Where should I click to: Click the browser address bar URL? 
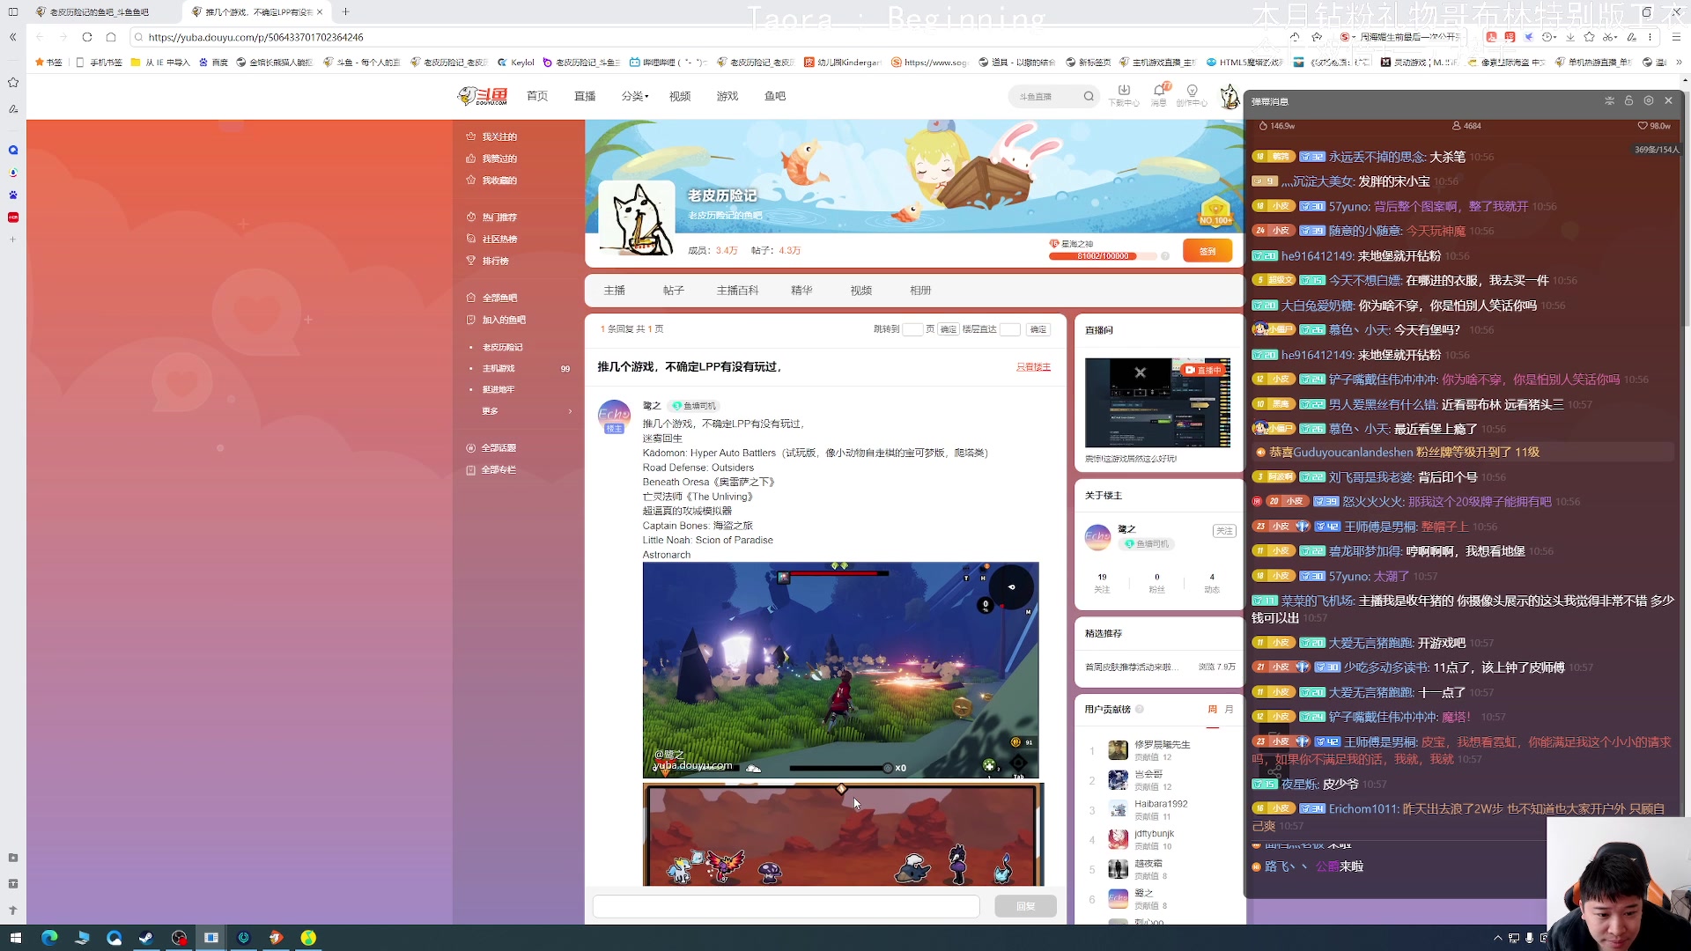click(256, 37)
